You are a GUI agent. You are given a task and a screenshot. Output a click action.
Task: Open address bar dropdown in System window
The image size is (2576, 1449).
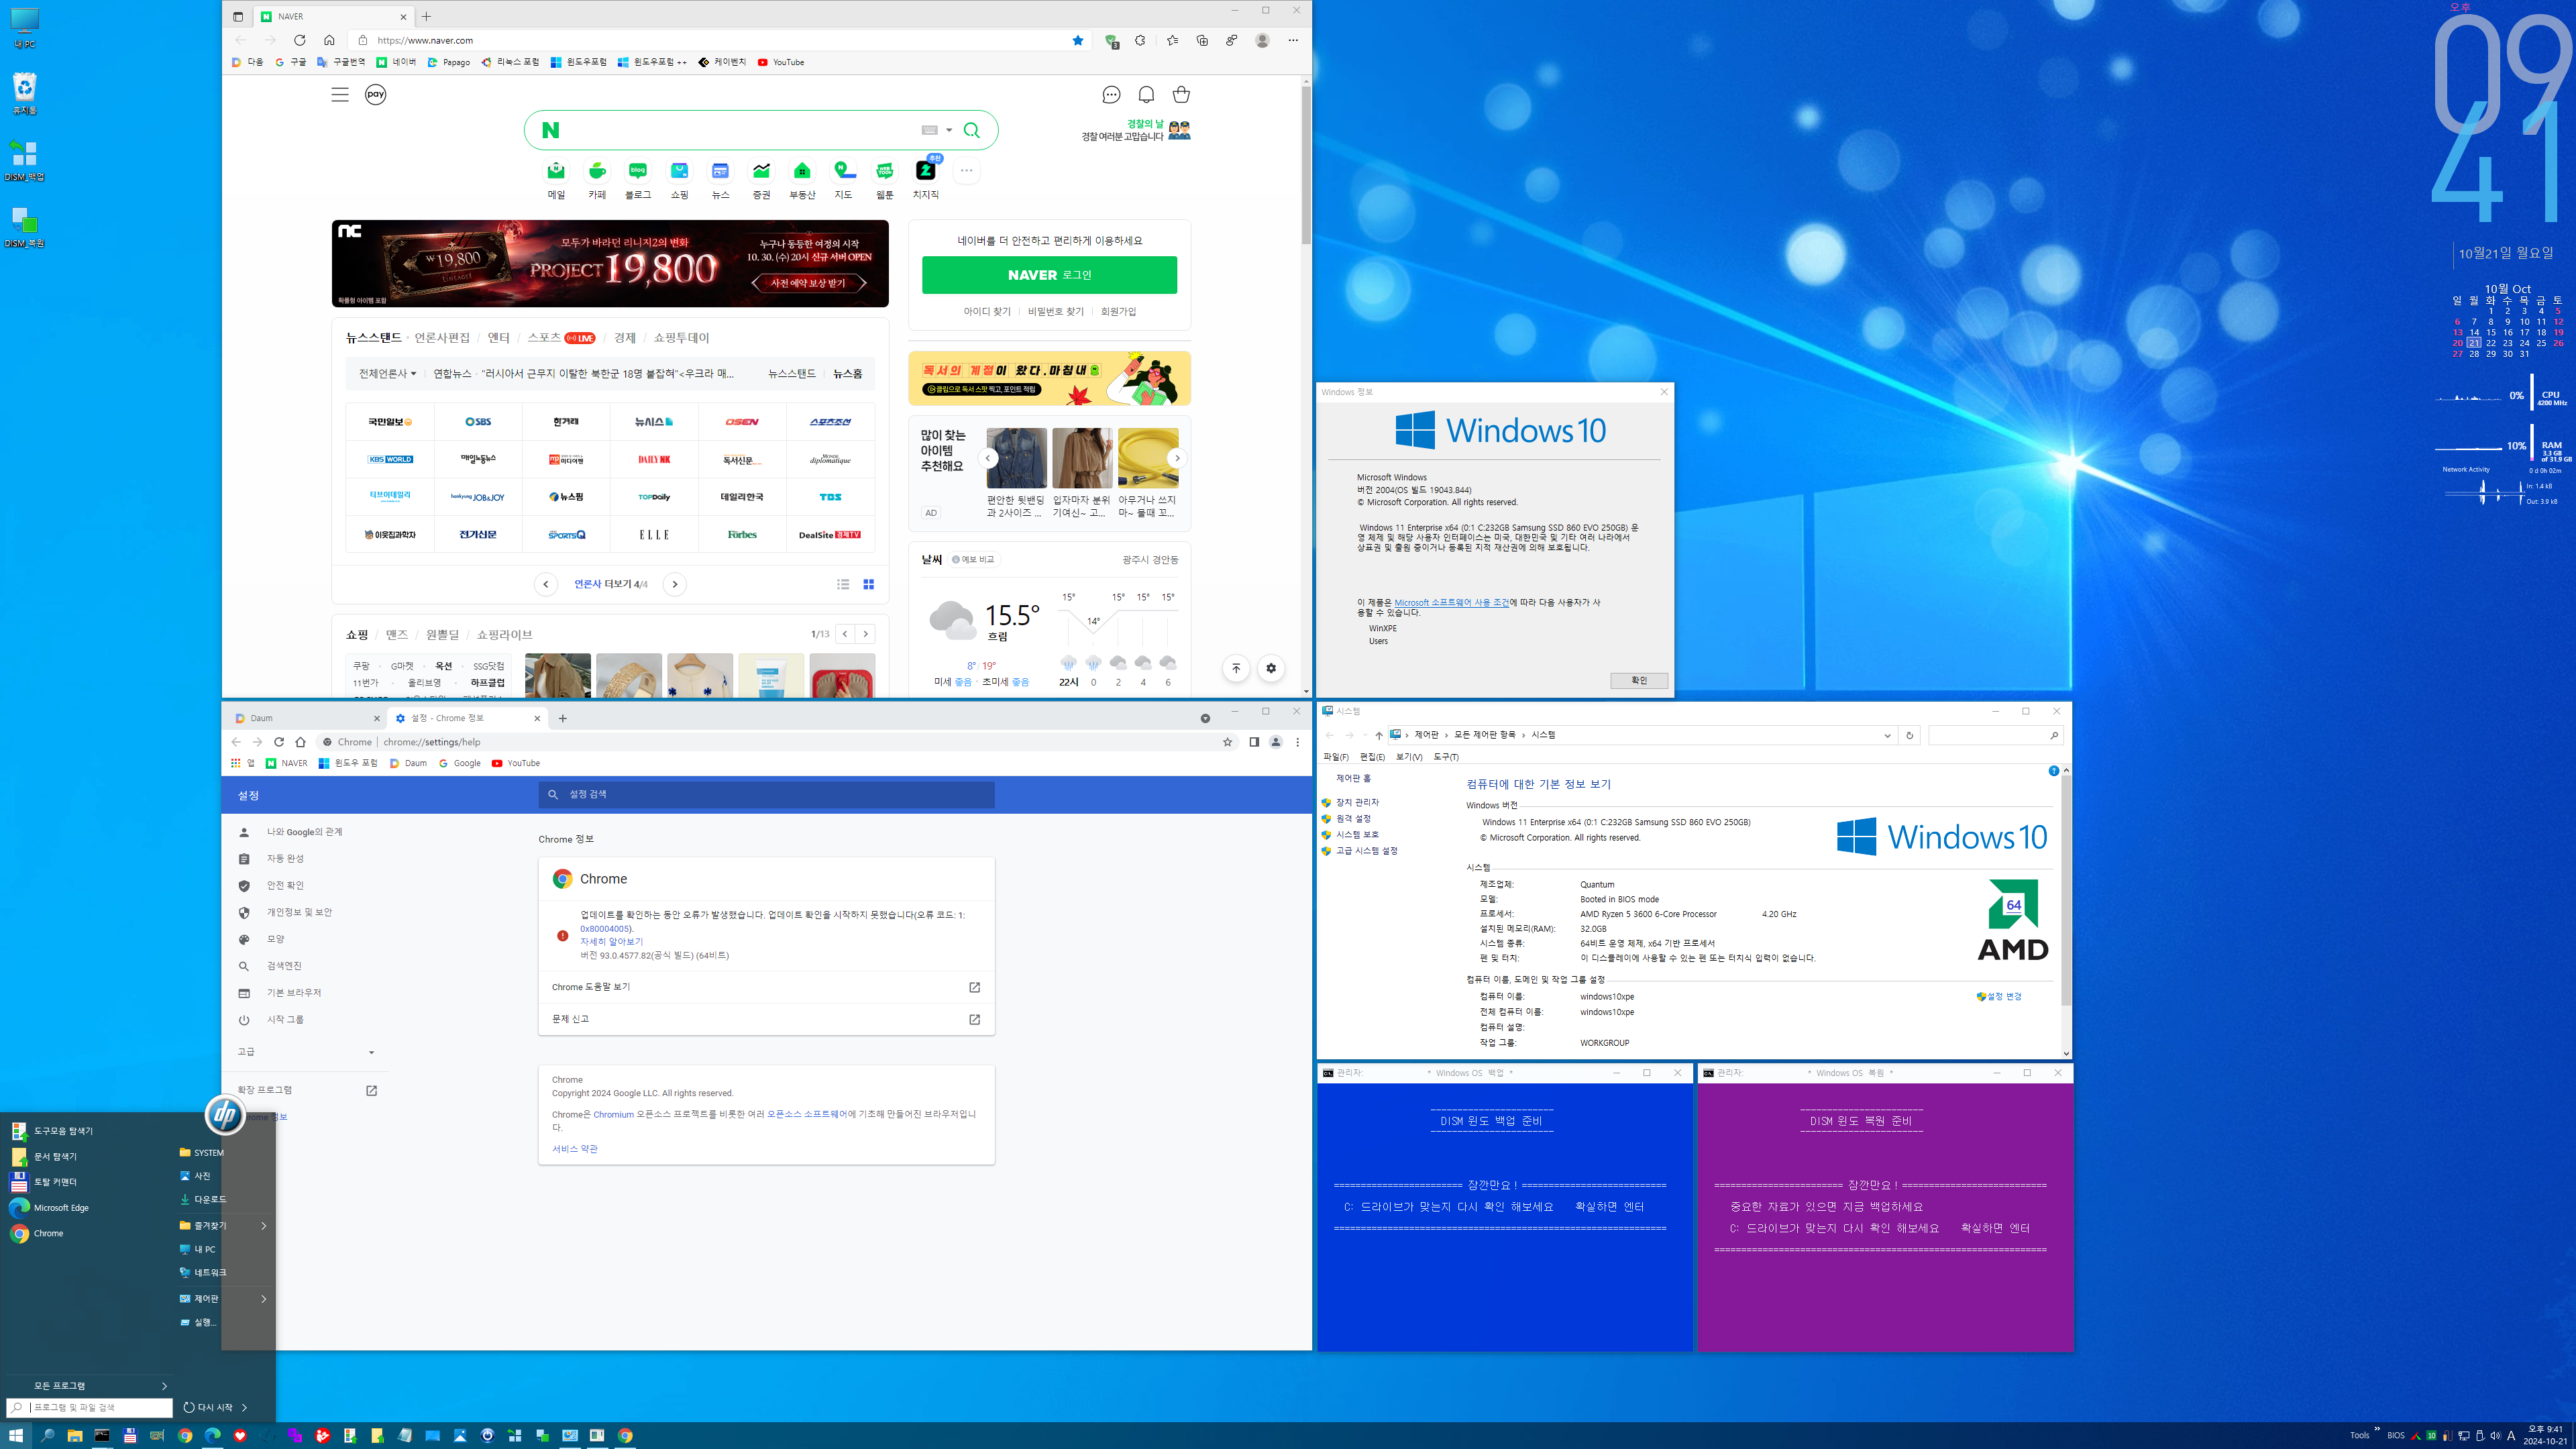1887,735
